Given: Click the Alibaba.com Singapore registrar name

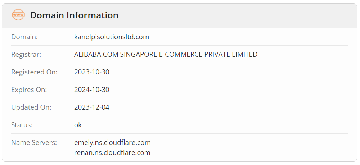Looking at the screenshot, I should point(166,54).
